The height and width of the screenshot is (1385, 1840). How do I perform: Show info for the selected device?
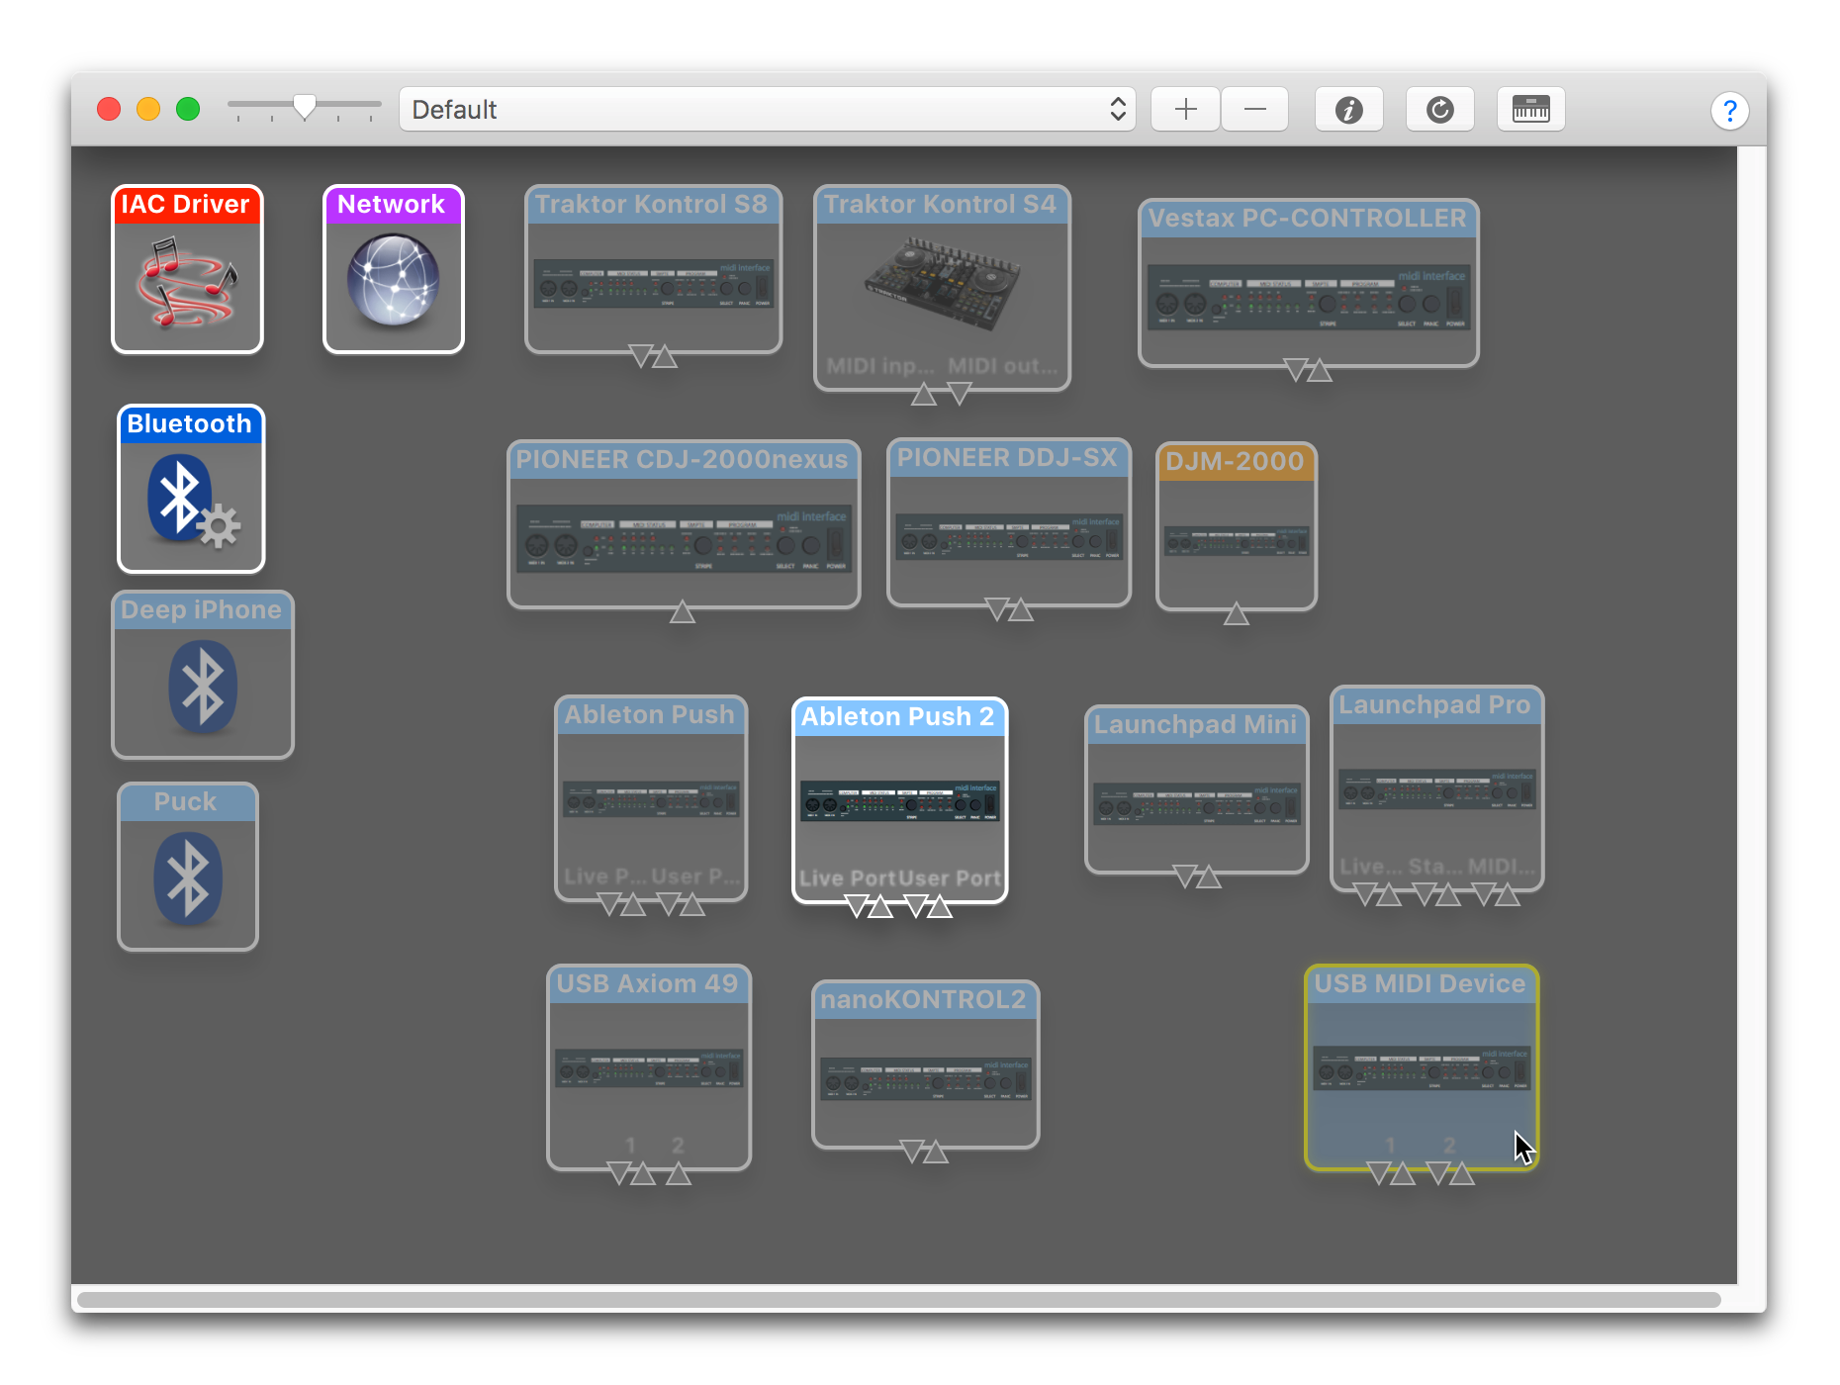click(x=1348, y=109)
